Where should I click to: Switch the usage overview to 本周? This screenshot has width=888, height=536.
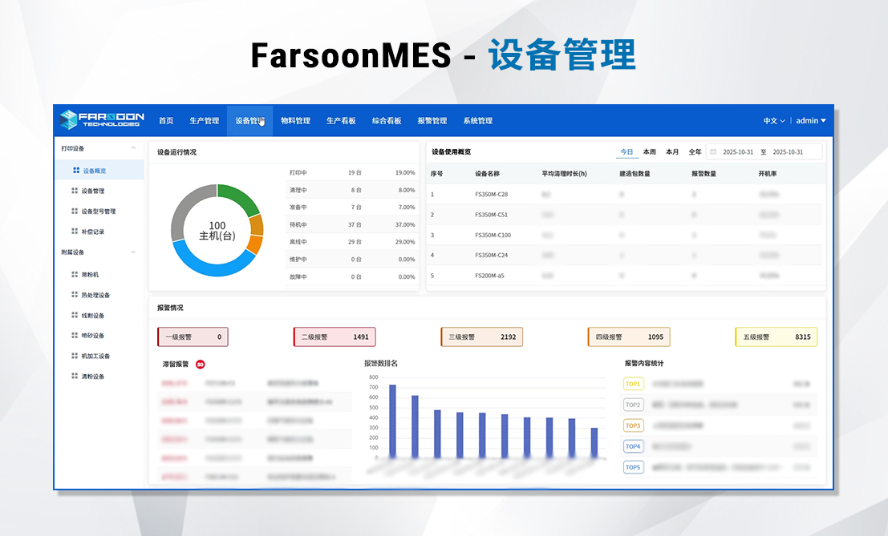tap(649, 151)
